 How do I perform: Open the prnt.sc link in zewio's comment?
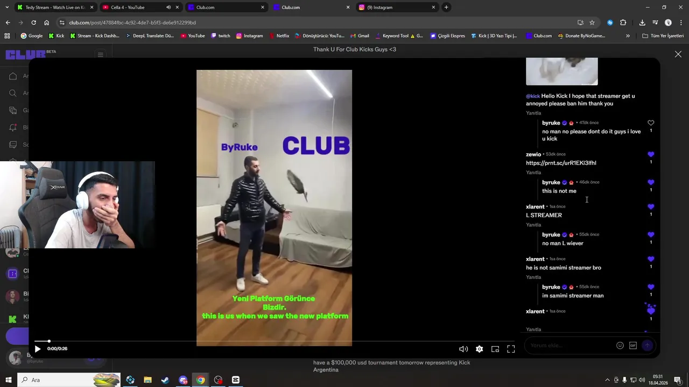pos(561,163)
